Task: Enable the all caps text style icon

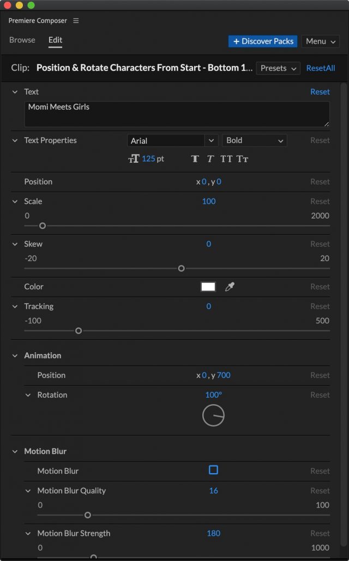Action: pyautogui.click(x=226, y=159)
